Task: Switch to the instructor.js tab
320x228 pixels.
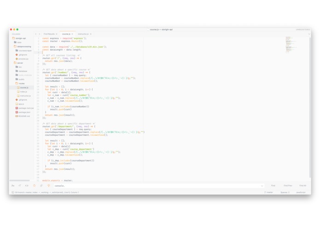Action: tap(83, 34)
